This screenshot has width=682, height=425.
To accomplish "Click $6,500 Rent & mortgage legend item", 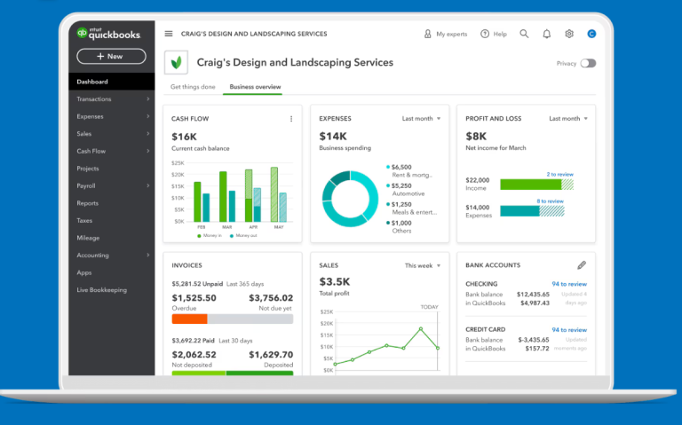I will (x=409, y=170).
